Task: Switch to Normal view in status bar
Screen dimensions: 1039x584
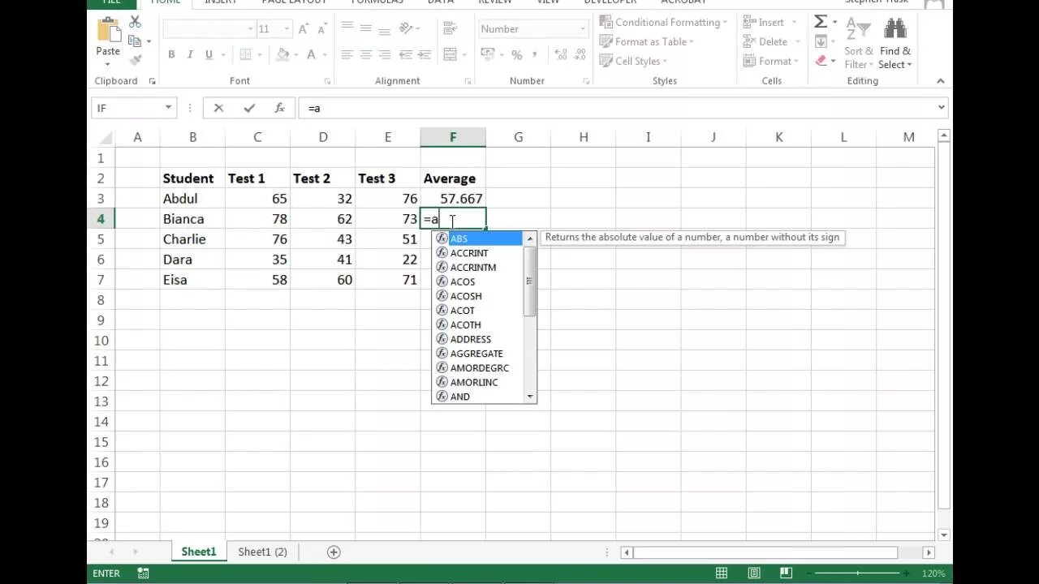Action: 722,573
